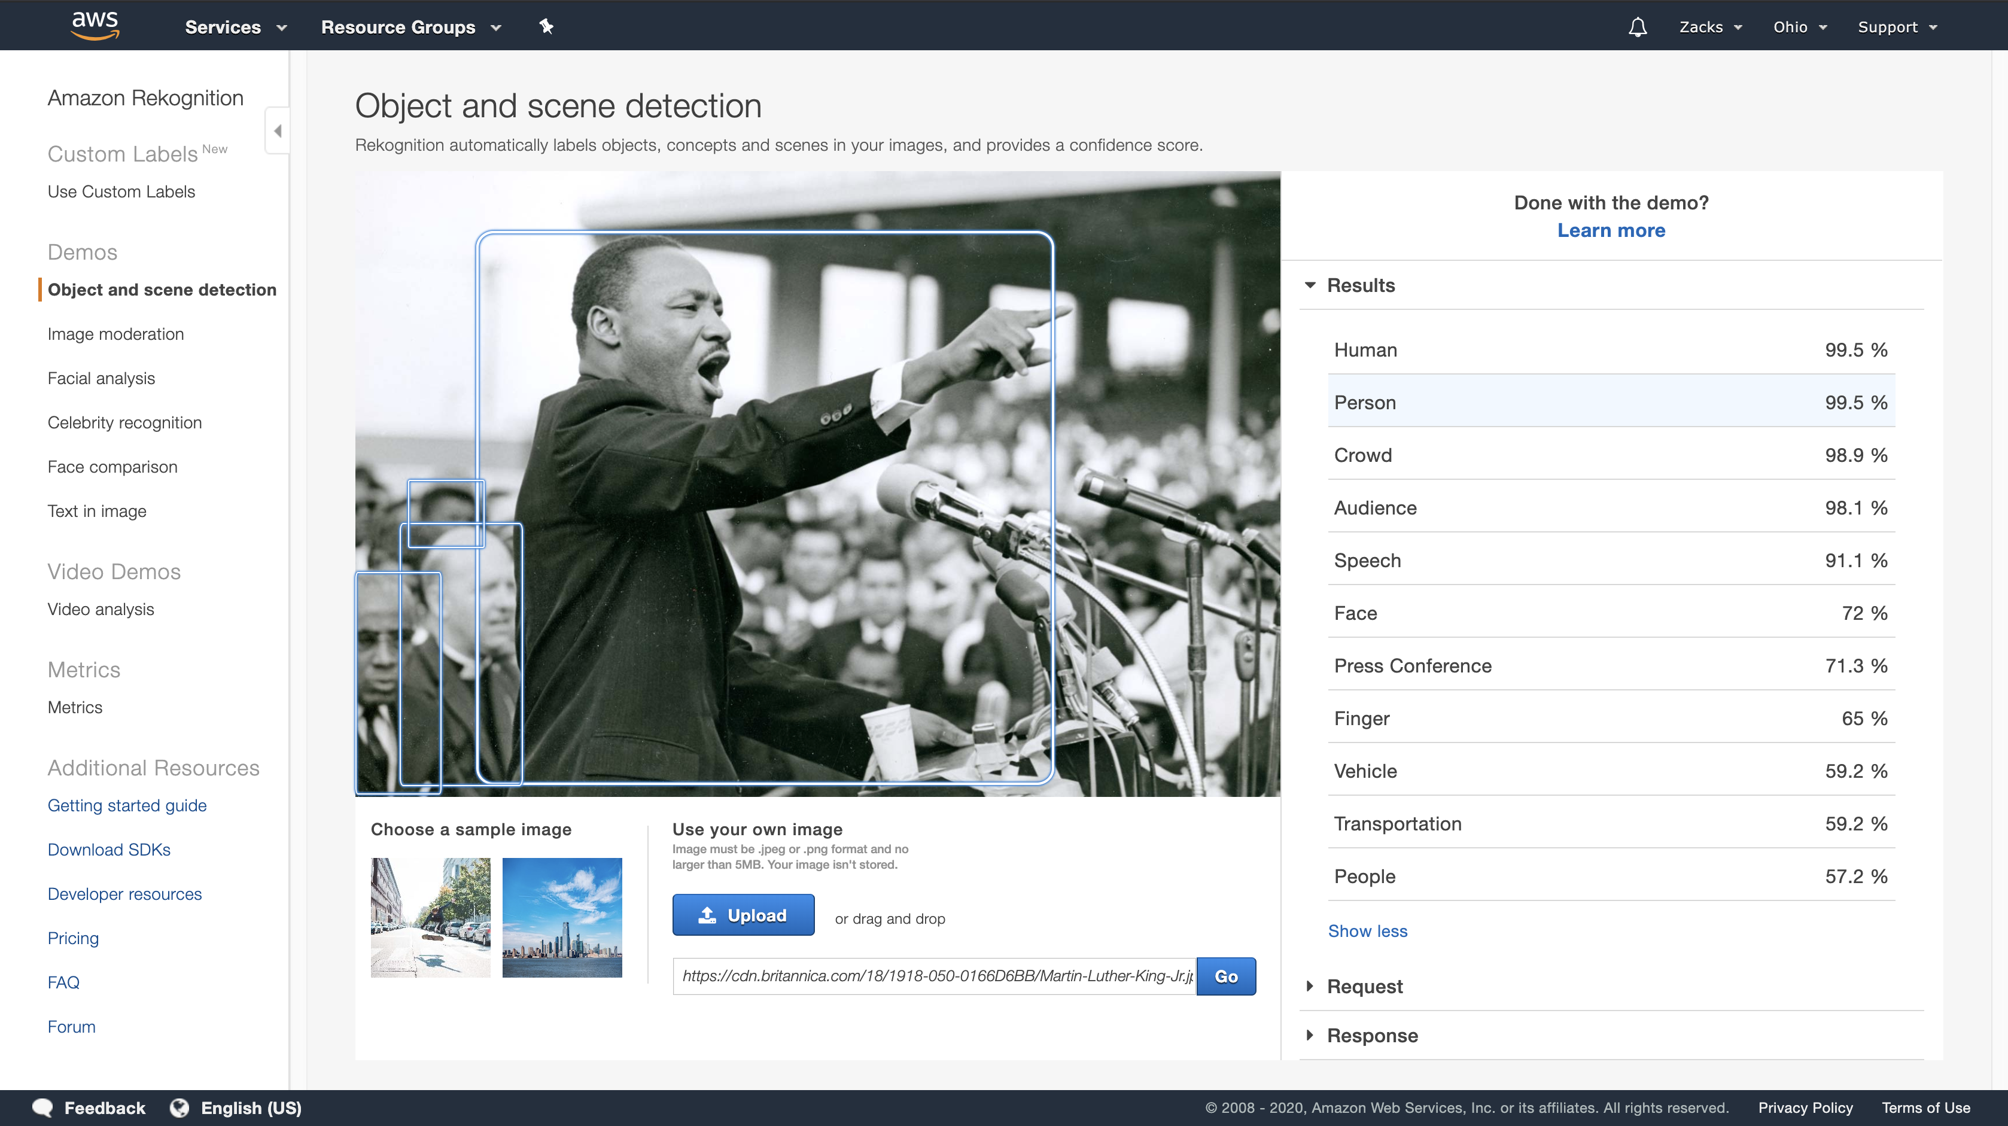This screenshot has width=2008, height=1126.
Task: Click the Upload button
Action: (x=743, y=915)
